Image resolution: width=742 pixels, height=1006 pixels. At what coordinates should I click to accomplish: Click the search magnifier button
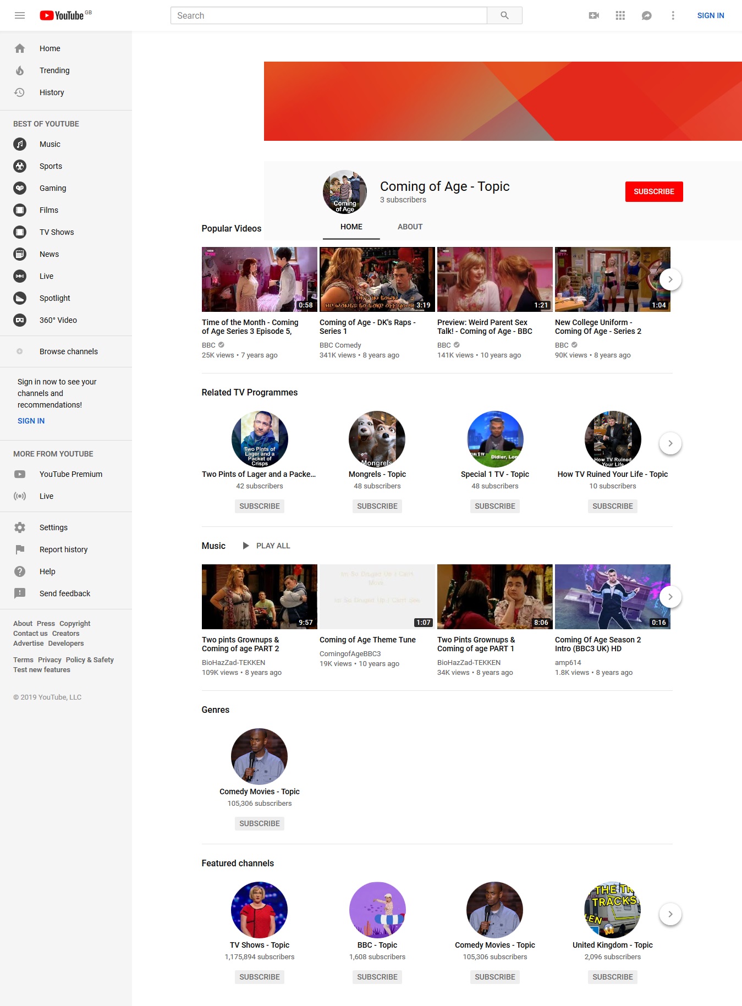[x=504, y=15]
